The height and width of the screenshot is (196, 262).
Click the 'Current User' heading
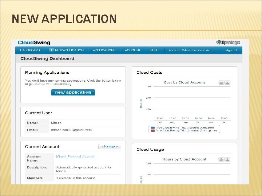(39, 113)
